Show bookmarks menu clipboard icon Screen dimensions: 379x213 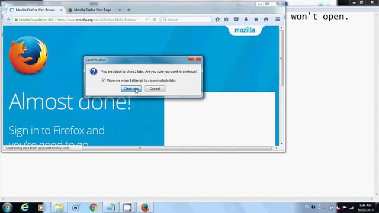[x=226, y=20]
